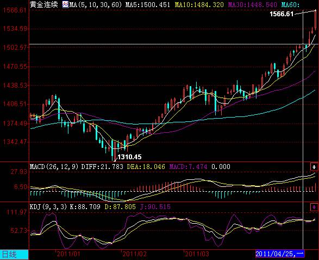Select the 日线 period tab
The height and width of the screenshot is (260, 319).
[x=14, y=255]
